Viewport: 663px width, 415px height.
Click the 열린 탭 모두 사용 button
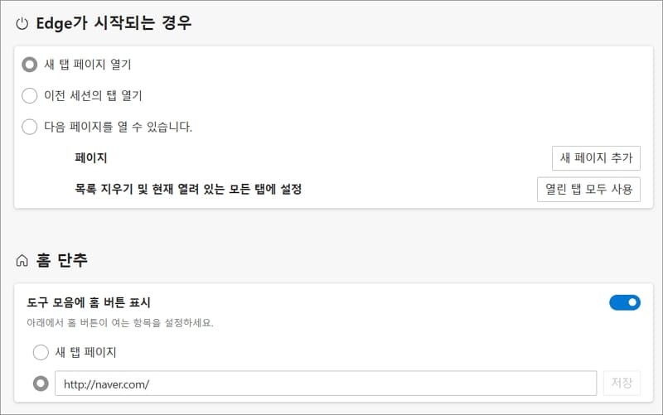tap(588, 189)
